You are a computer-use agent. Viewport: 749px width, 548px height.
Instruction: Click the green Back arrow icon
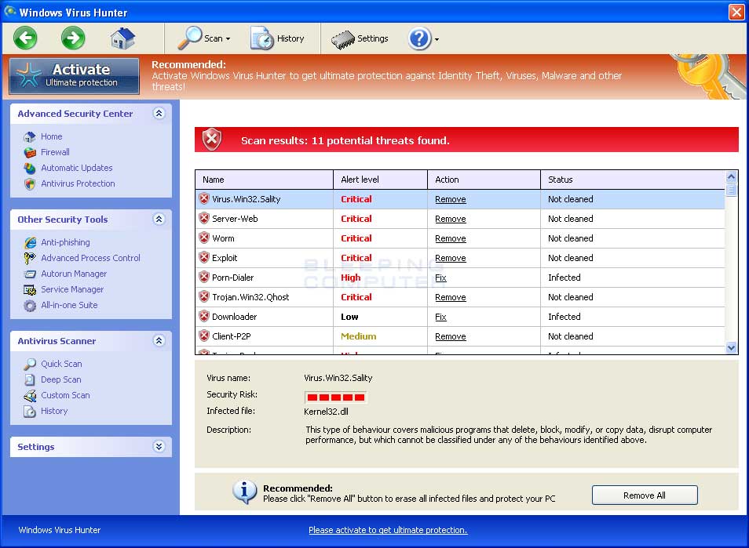coord(25,38)
